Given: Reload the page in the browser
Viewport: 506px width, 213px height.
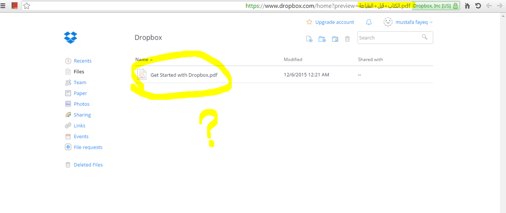Looking at the screenshot, I should point(478,6).
